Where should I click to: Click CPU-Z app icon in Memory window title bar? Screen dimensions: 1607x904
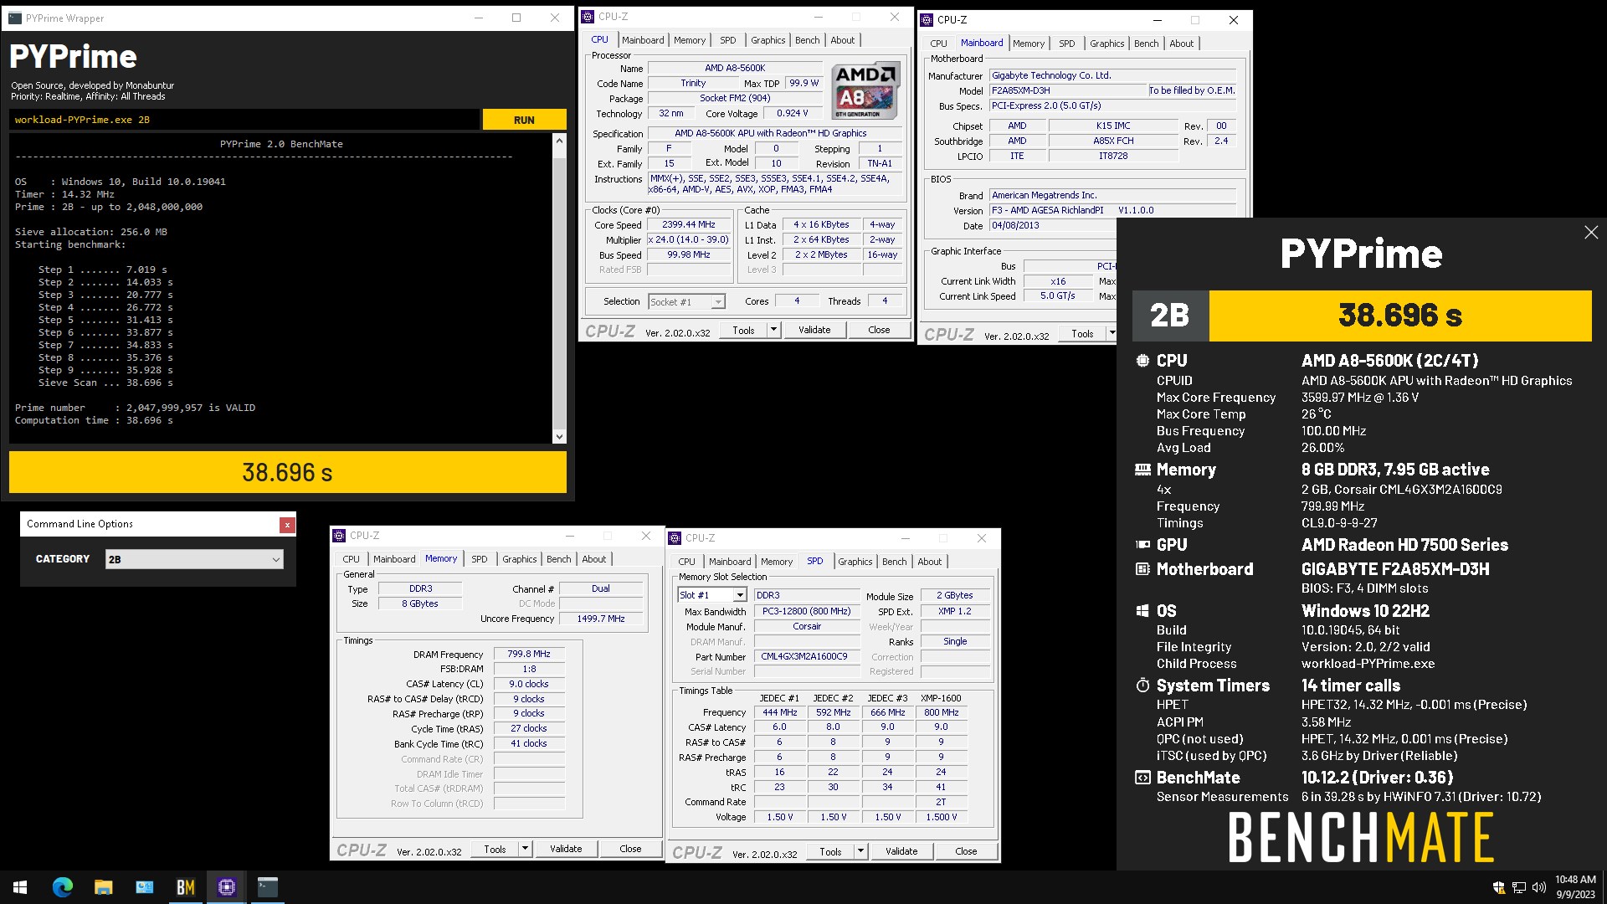pyautogui.click(x=339, y=536)
